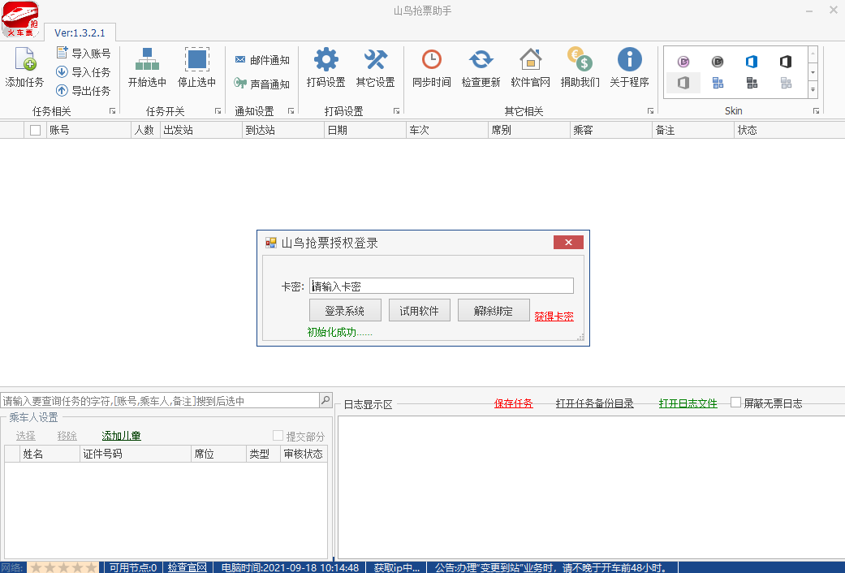The height and width of the screenshot is (573, 845).
Task: Start selected tasks with 开始选中
Action: click(x=147, y=68)
